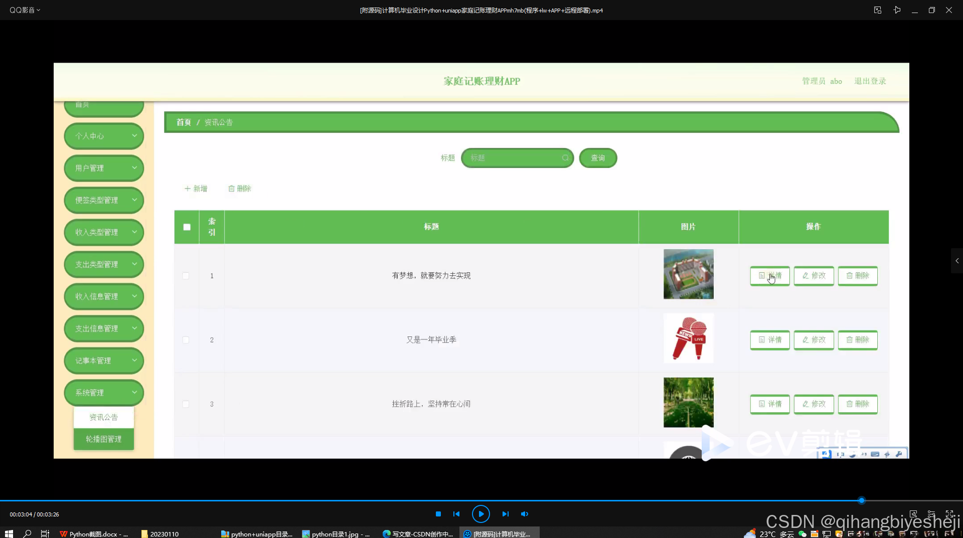Click the fullscreen icon in the player
963x538 pixels.
click(x=949, y=513)
